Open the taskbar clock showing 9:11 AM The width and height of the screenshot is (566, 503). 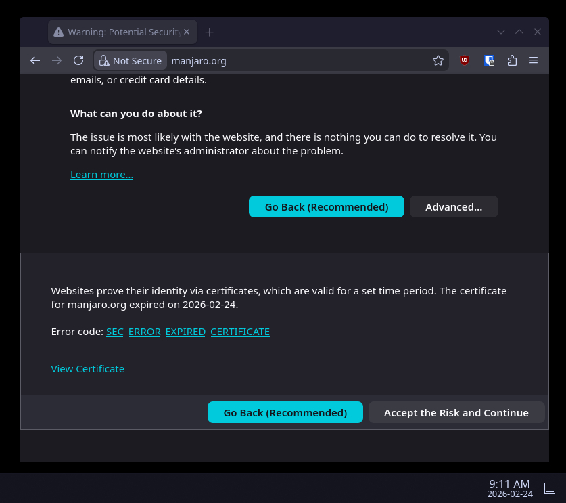[x=509, y=488]
